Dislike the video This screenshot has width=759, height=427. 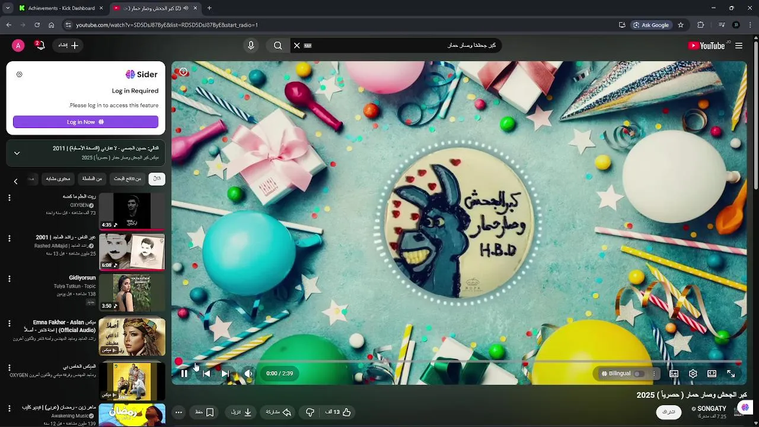[x=310, y=412]
